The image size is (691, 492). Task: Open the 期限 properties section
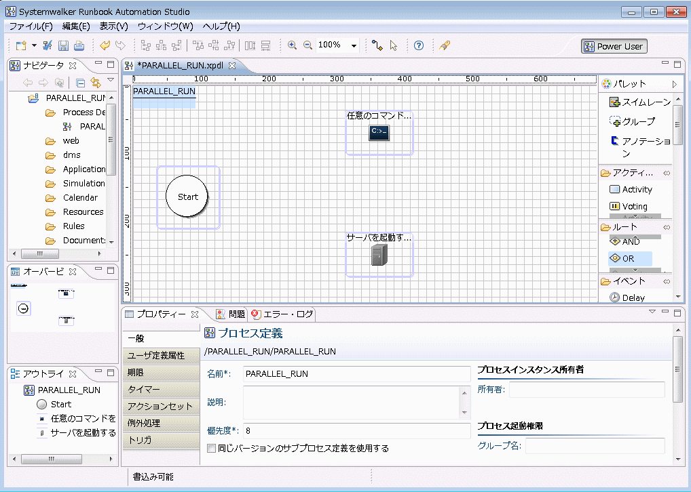tap(161, 373)
